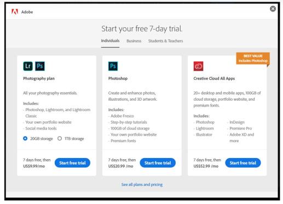The image size is (283, 204).
Task: Switch to the Individuals tab
Action: click(110, 40)
